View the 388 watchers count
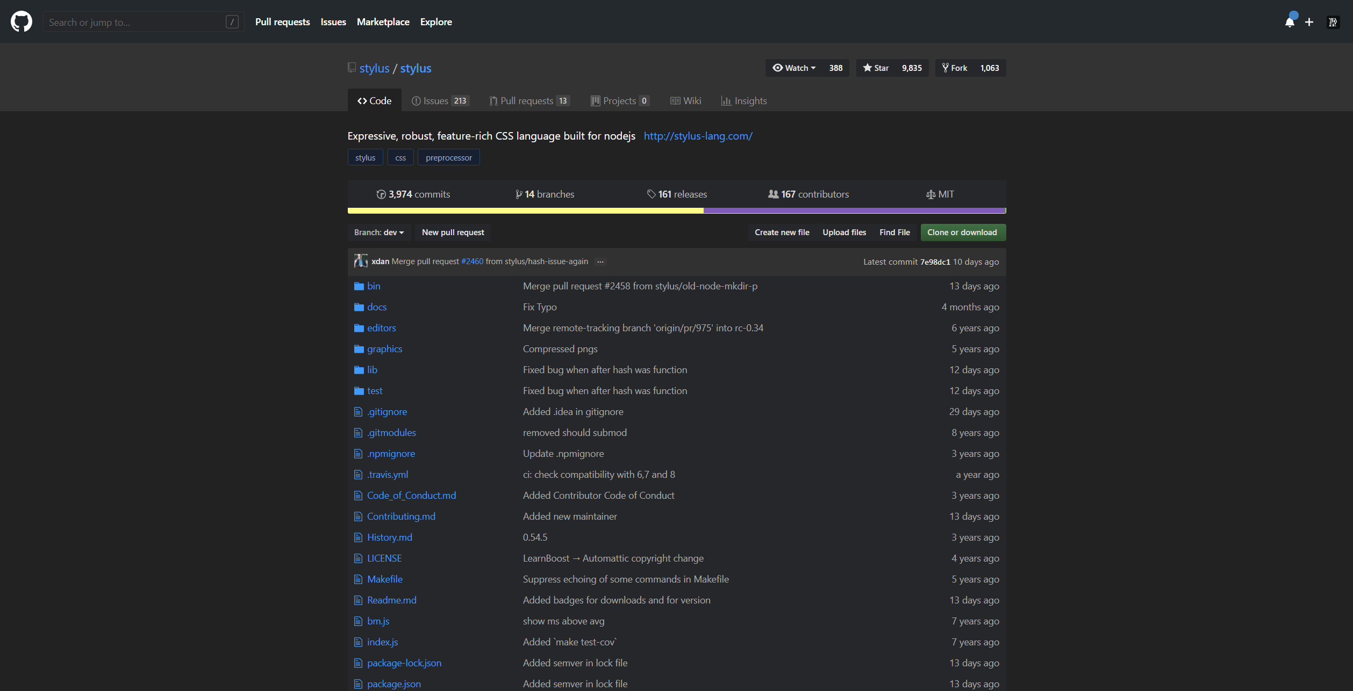This screenshot has width=1353, height=691. pyautogui.click(x=835, y=68)
